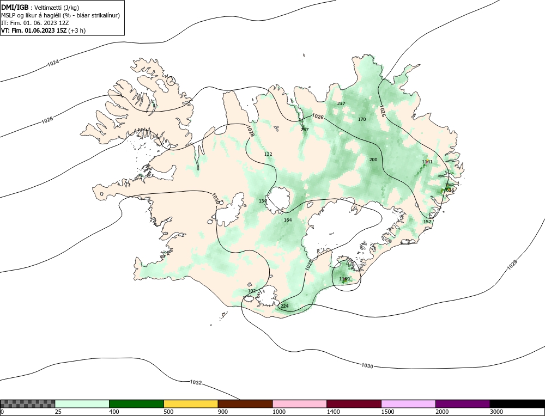Select the legend tick label 3000
This screenshot has width=545, height=416.
(x=496, y=412)
